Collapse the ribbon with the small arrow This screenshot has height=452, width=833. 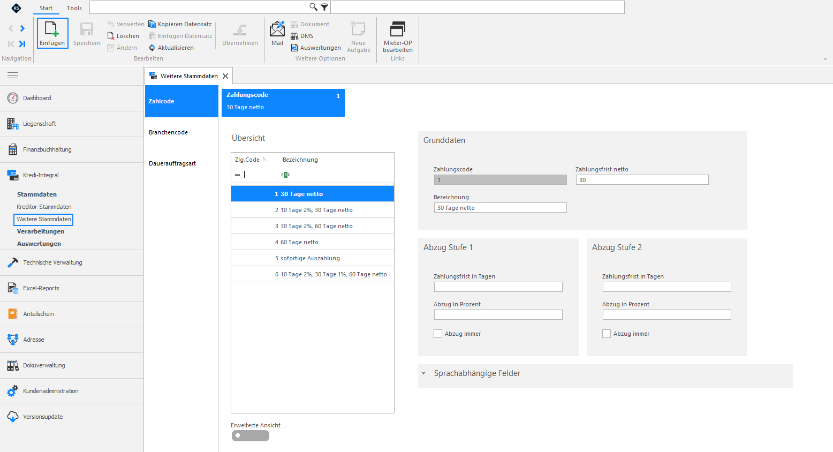[x=825, y=59]
